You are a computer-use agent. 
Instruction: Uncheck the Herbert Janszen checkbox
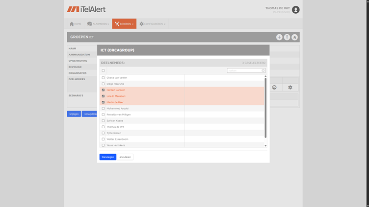point(103,90)
